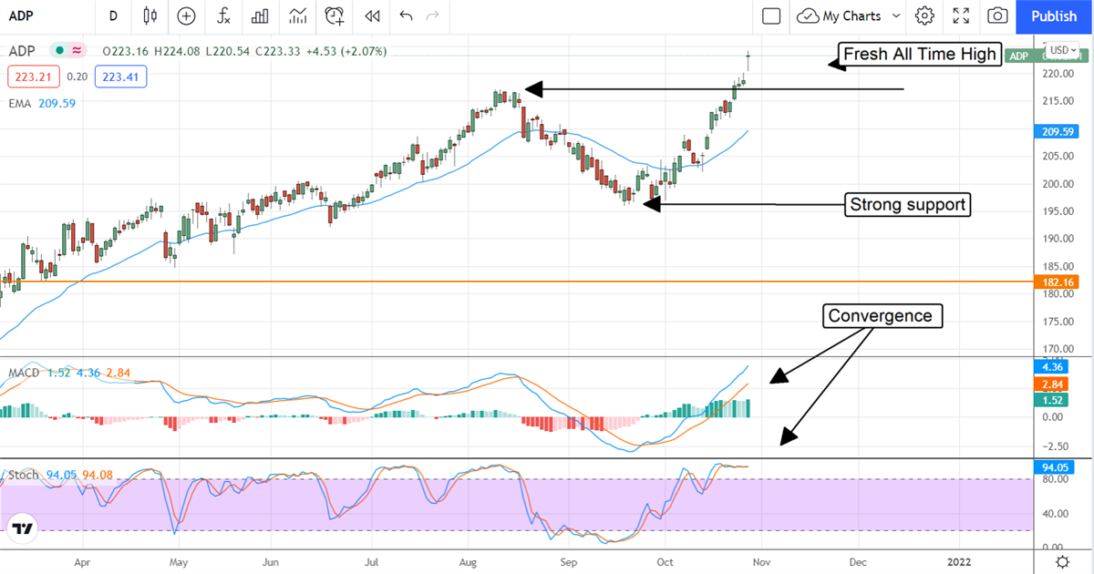Open indicator templates icon

tap(297, 15)
